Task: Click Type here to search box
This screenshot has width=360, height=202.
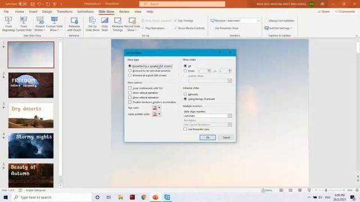Action: coord(52,197)
